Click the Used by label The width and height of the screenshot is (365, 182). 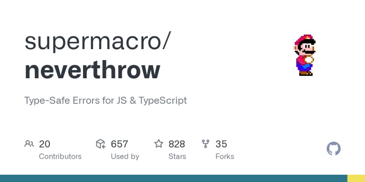[125, 157]
